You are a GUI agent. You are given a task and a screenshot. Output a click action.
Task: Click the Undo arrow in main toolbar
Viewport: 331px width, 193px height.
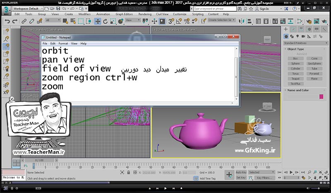7,22
